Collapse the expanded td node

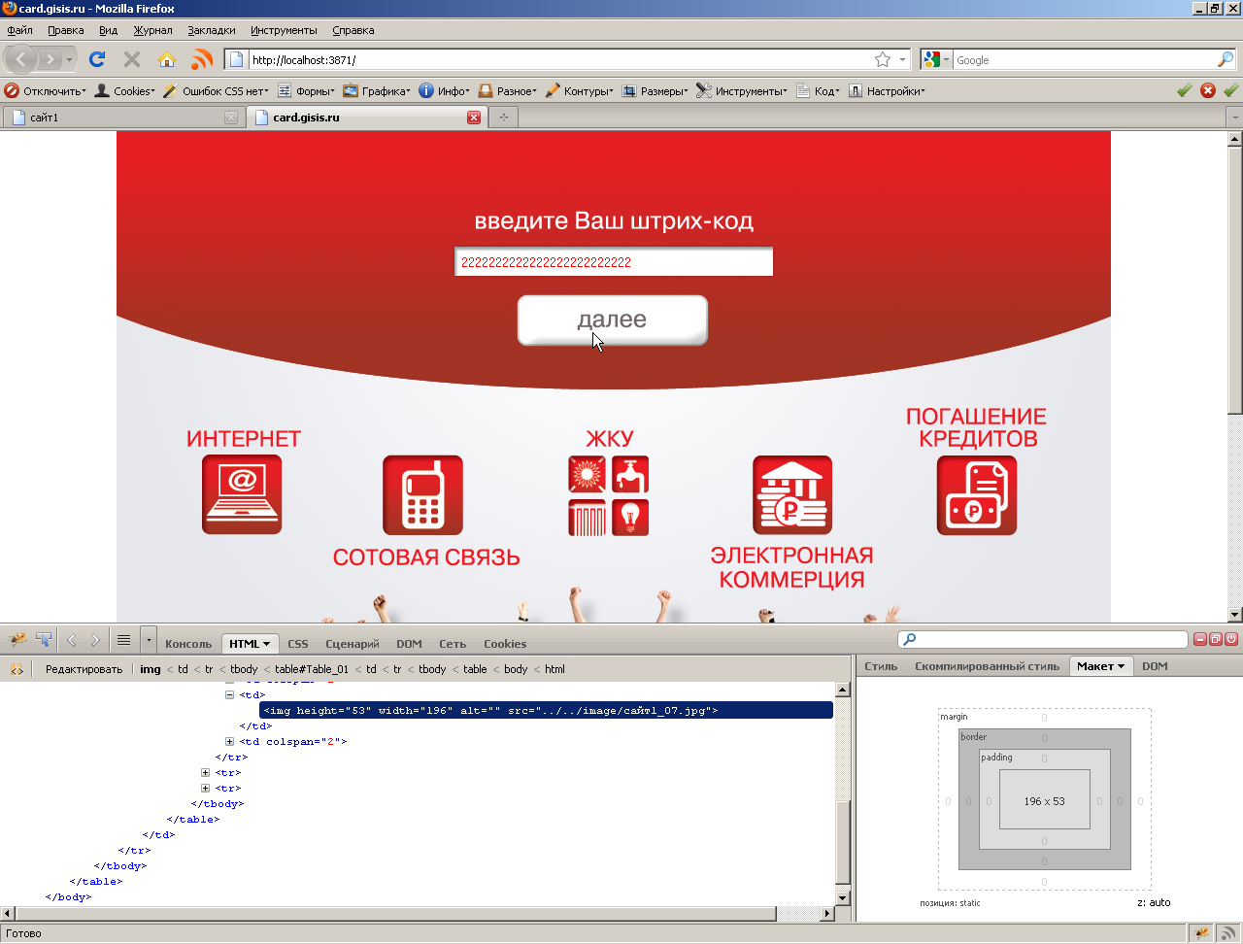[x=230, y=694]
